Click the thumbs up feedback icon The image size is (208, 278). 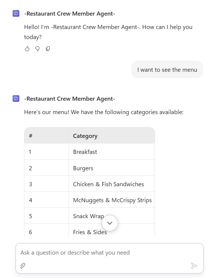[x=27, y=49]
